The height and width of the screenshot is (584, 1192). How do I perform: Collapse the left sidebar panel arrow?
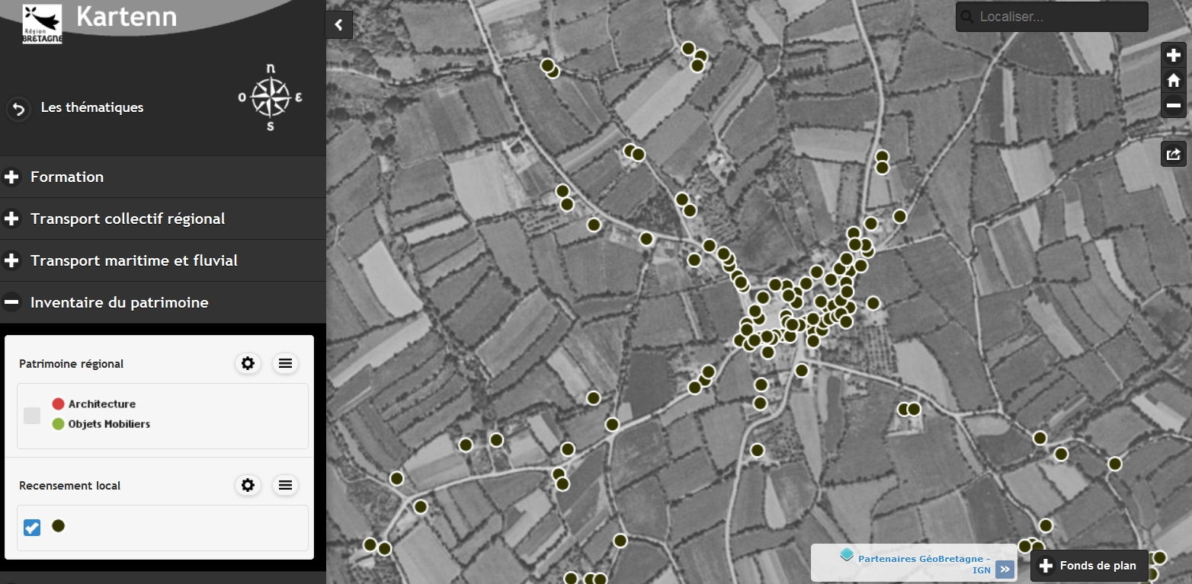click(339, 24)
